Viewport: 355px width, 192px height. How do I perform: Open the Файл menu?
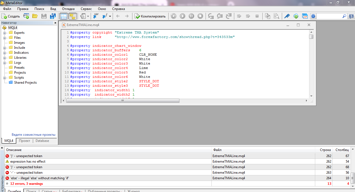click(x=7, y=9)
